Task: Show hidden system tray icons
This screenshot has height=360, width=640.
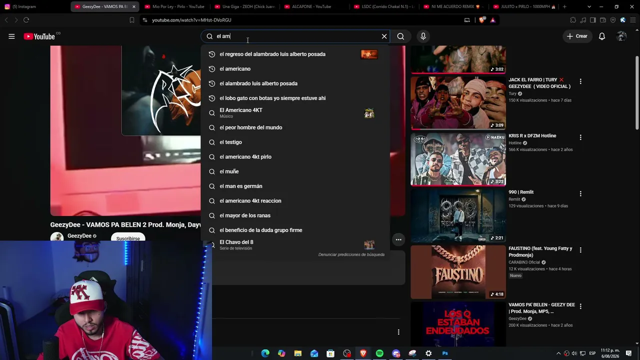Action: (x=558, y=353)
